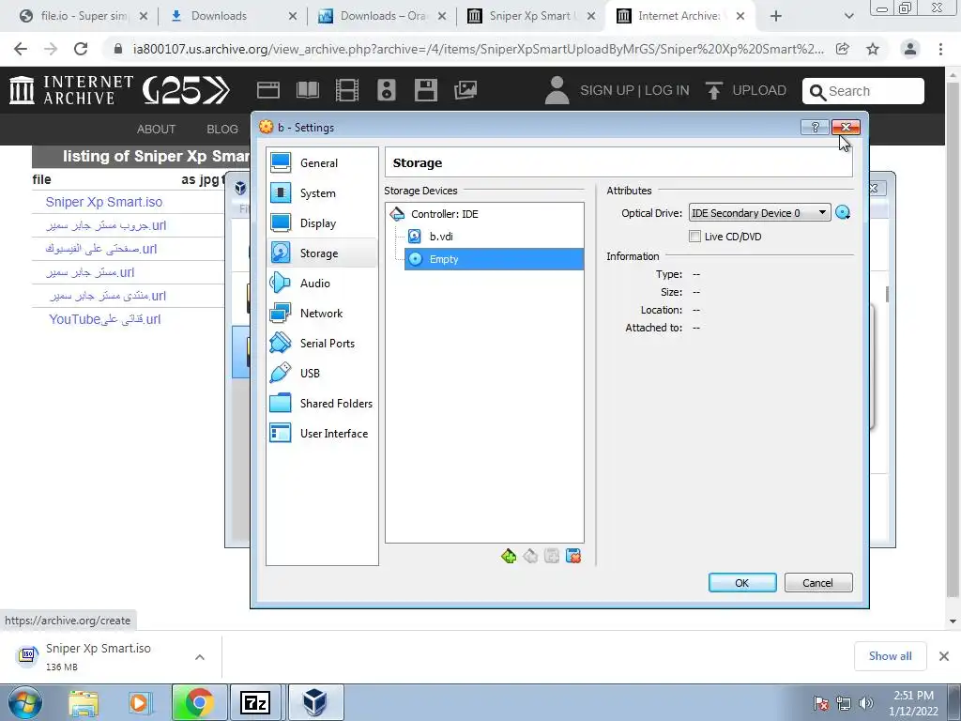Click the taskbar clock
The image size is (961, 721).
[x=913, y=703]
